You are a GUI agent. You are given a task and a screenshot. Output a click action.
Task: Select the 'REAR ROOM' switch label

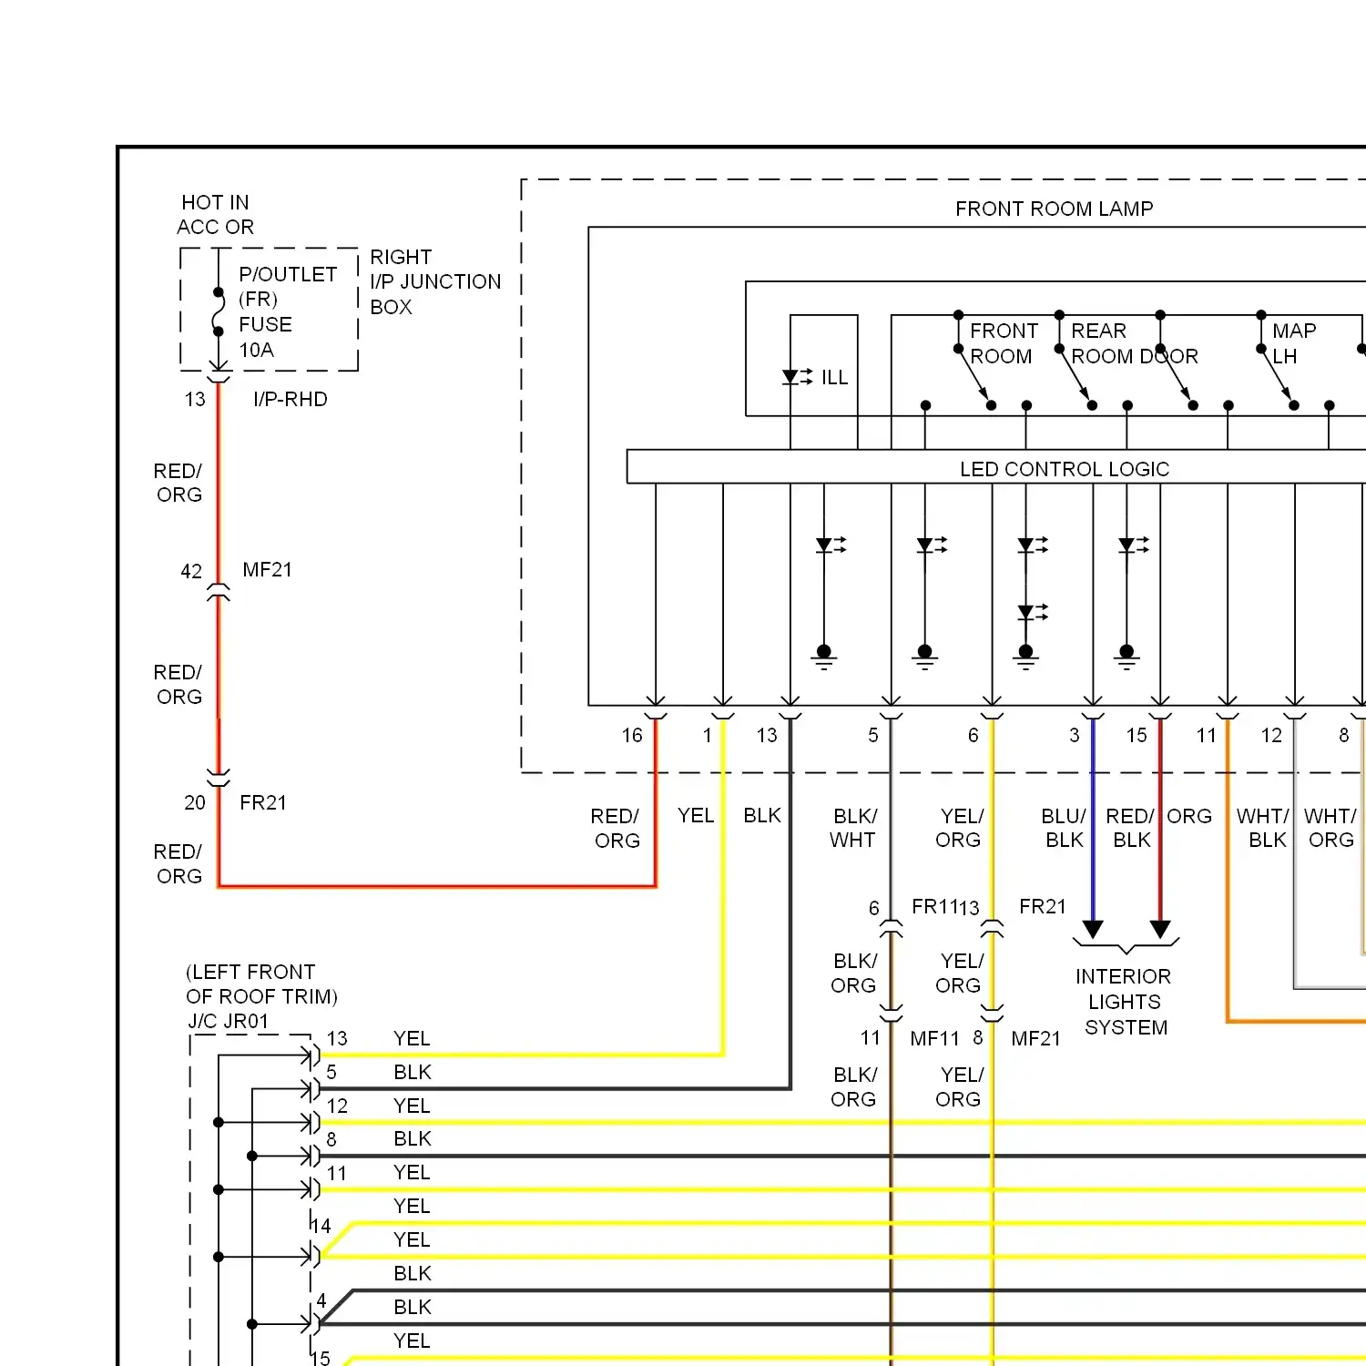[1099, 343]
